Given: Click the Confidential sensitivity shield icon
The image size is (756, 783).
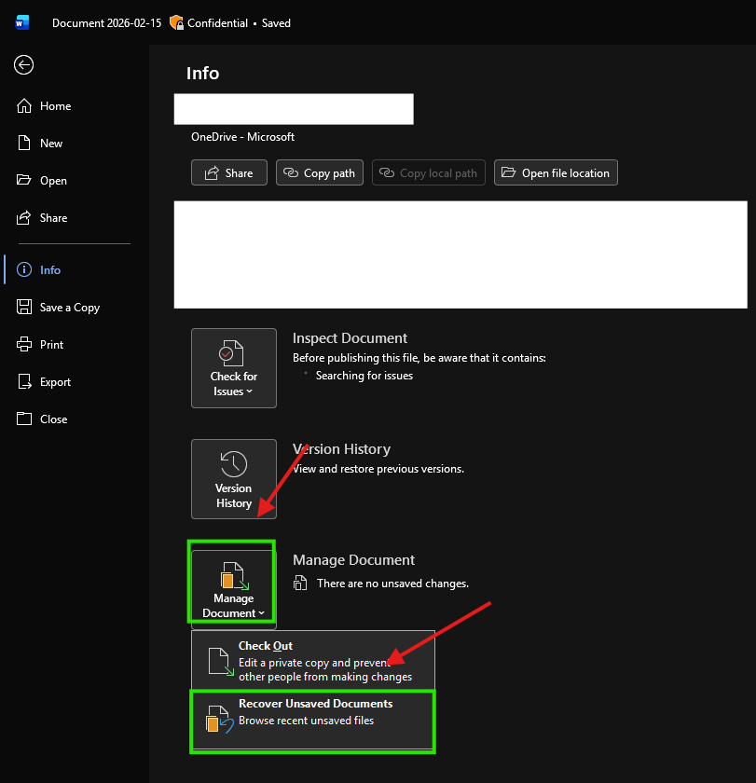Looking at the screenshot, I should 176,23.
